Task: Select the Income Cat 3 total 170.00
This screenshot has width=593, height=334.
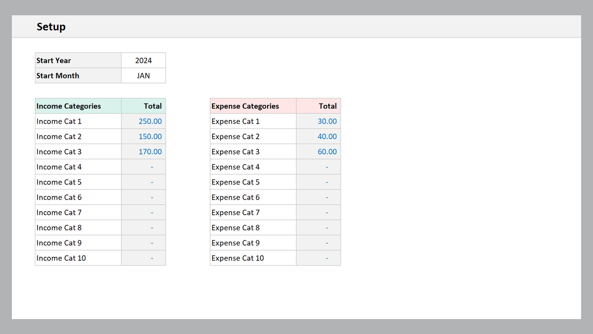Action: click(144, 152)
